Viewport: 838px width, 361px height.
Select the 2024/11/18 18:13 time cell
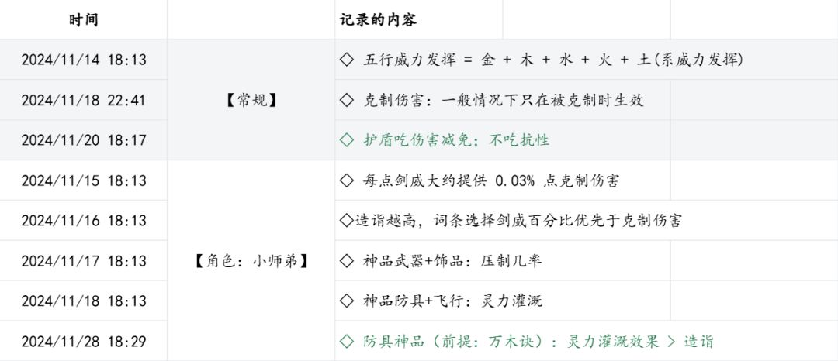(84, 301)
